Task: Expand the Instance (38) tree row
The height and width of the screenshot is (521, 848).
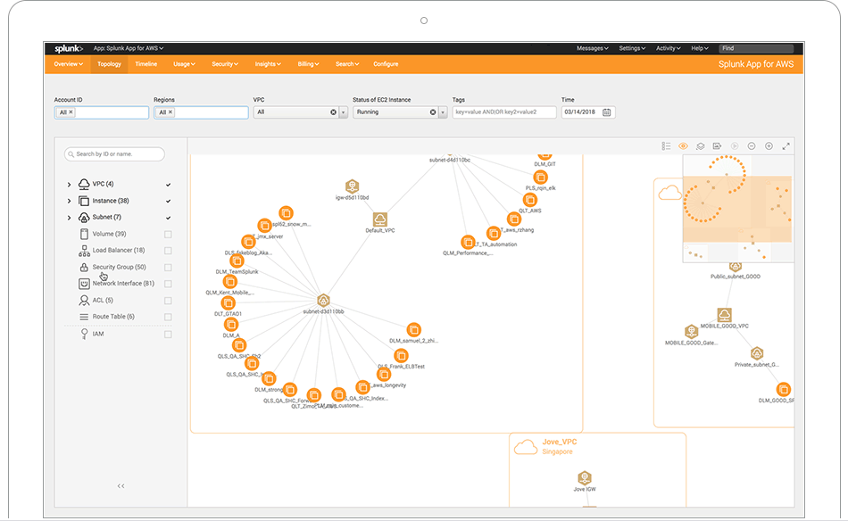Action: (70, 201)
